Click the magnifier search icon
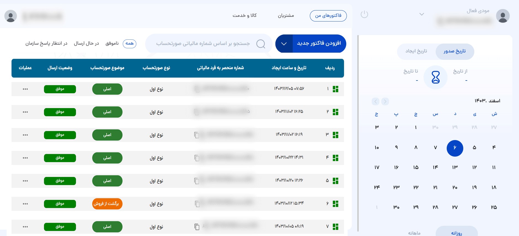This screenshot has width=519, height=236. click(261, 44)
